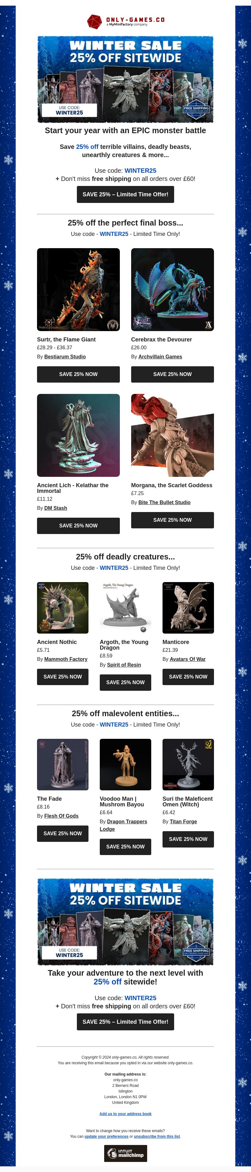Open Morgana, the Scarlet Goddess image
Screen dimensions: 251x1172
click(x=172, y=435)
